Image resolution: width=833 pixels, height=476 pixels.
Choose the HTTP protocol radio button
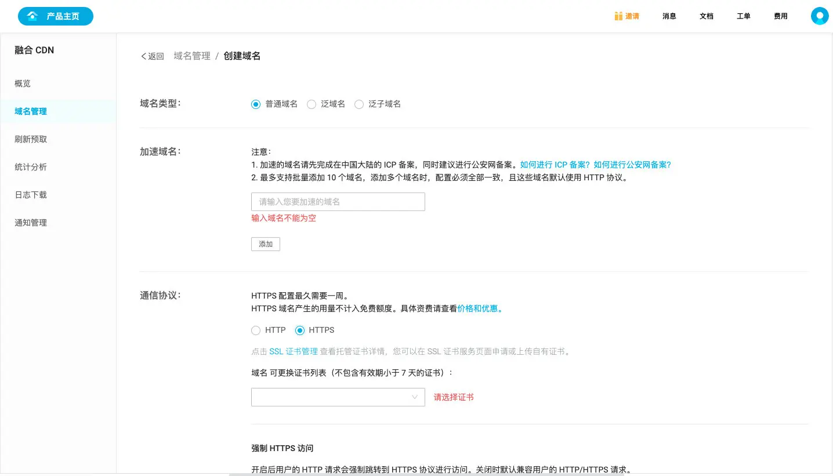[x=256, y=330]
